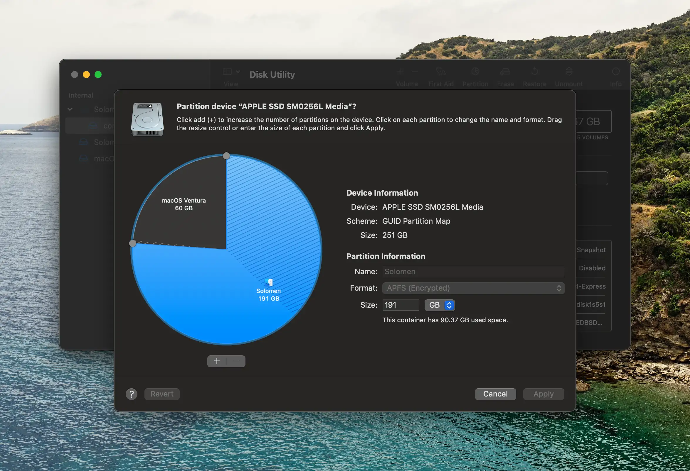Click the Revert button
Viewport: 690px width, 471px height.
162,394
